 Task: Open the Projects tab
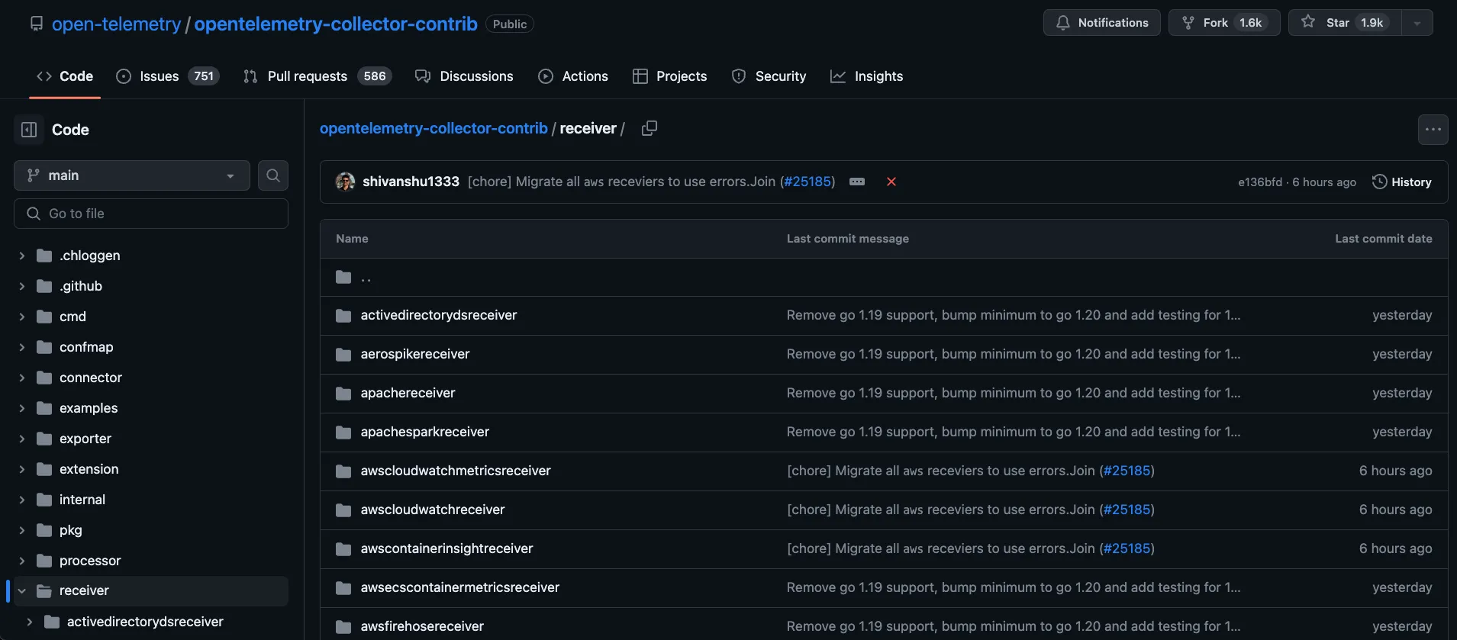tap(670, 76)
